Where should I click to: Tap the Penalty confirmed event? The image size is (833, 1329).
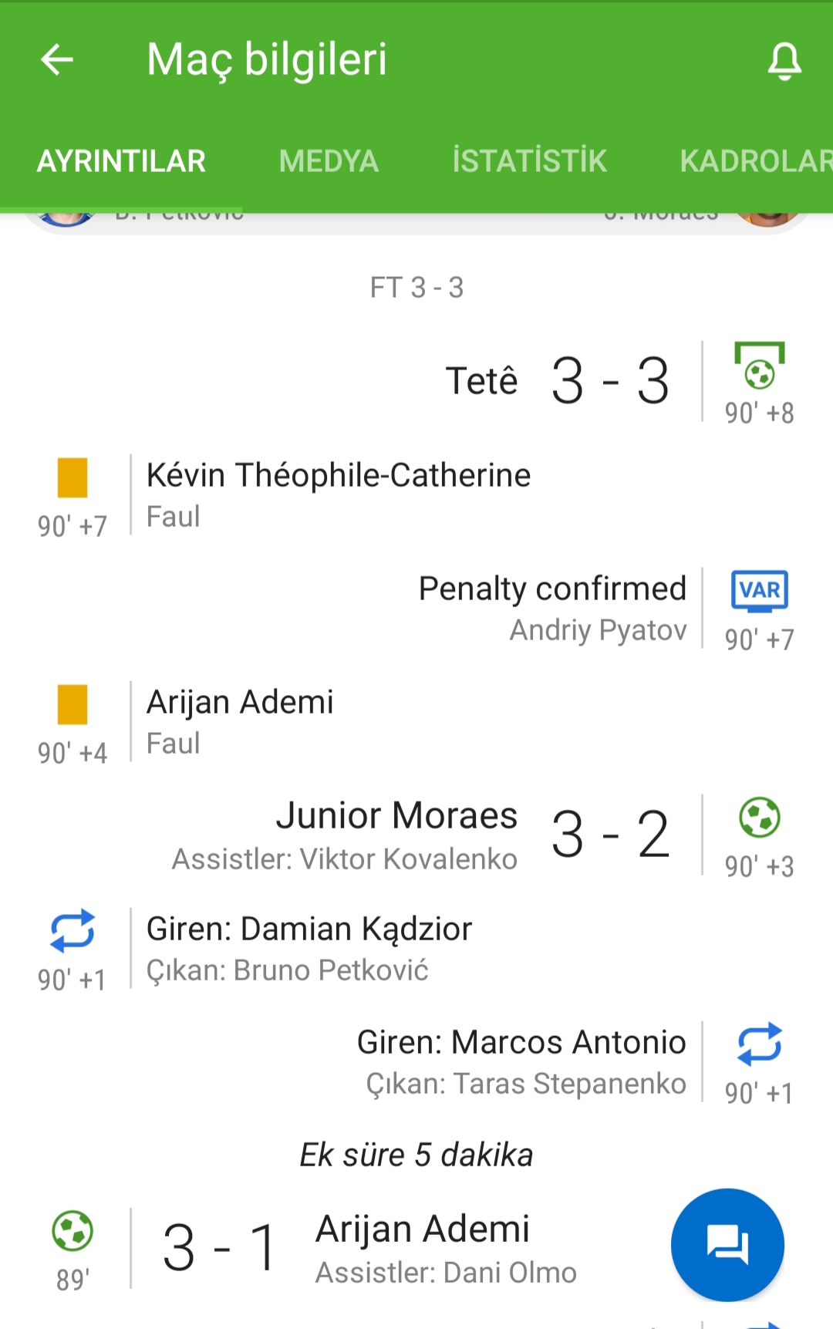point(552,589)
